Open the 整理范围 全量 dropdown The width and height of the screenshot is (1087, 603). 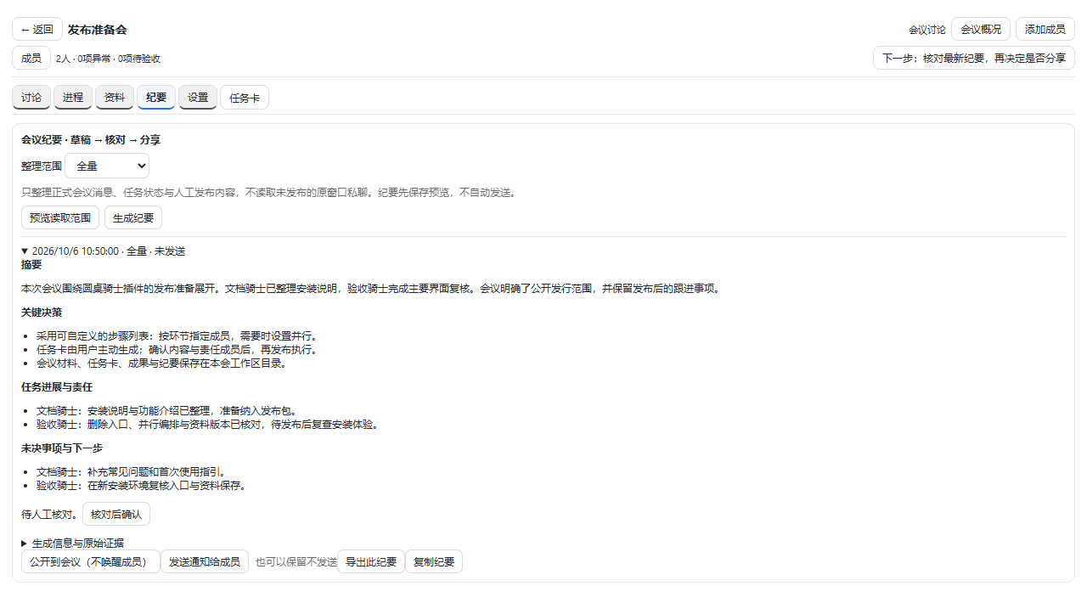[107, 166]
